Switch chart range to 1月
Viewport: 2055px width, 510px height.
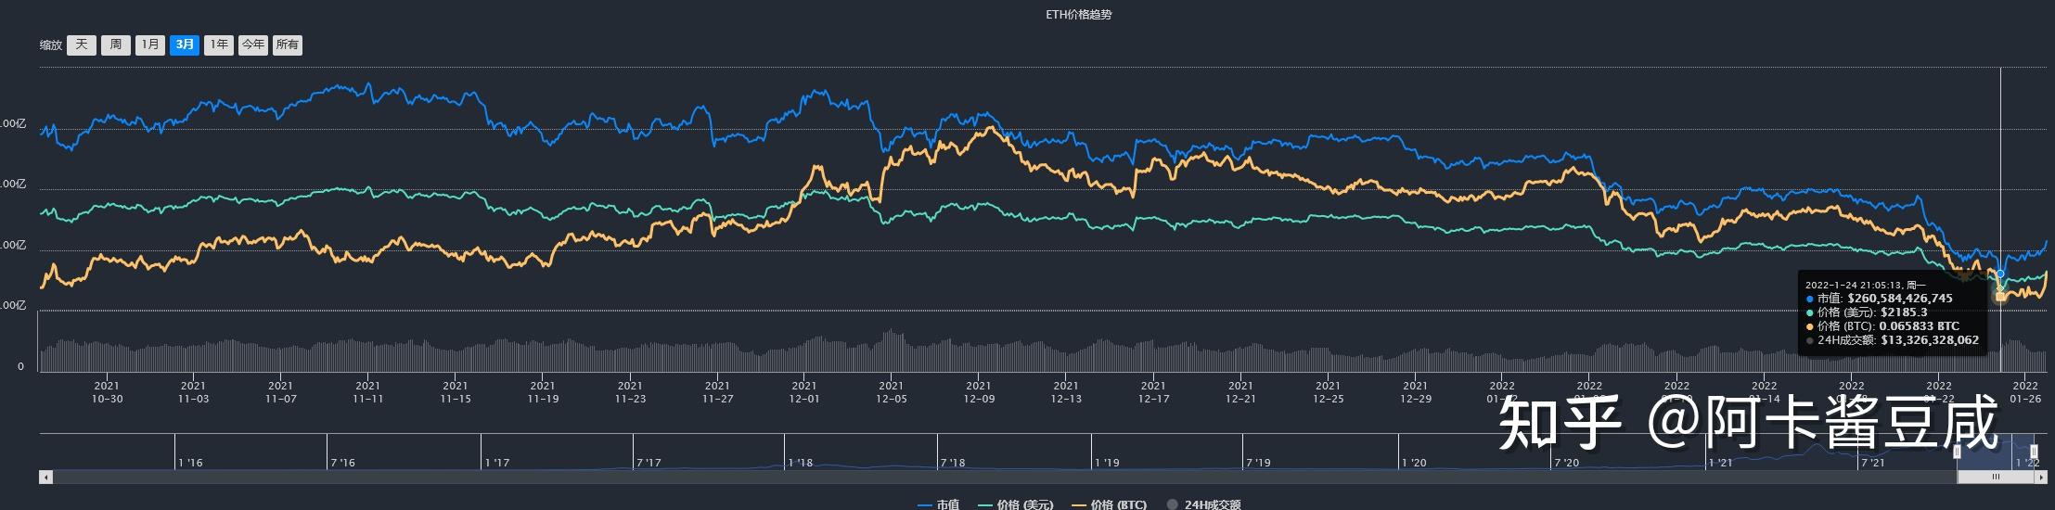point(149,45)
